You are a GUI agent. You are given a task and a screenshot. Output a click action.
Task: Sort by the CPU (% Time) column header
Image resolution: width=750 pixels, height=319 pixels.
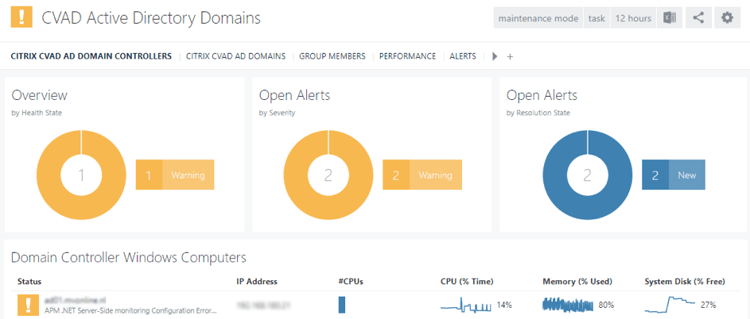[x=467, y=281]
